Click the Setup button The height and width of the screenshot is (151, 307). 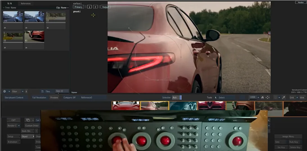tap(14, 136)
